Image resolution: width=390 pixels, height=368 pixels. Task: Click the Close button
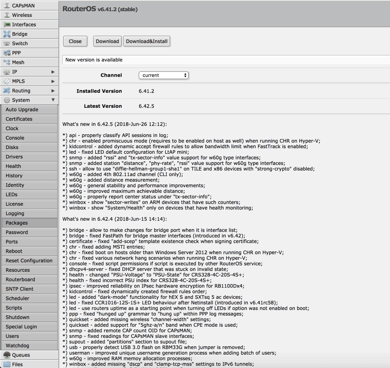pos(75,41)
